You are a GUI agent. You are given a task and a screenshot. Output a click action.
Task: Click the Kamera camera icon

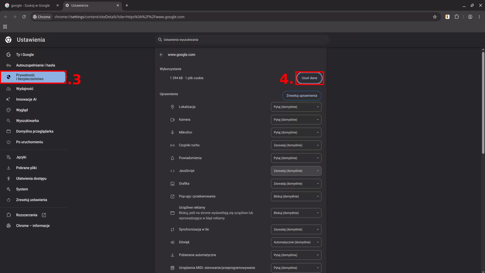173,120
